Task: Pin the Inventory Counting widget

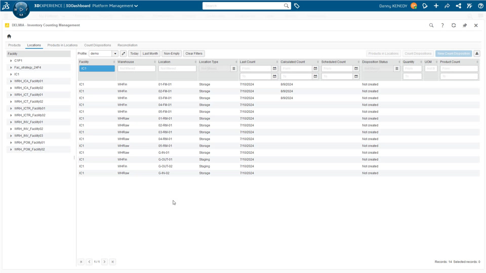Action: click(x=465, y=25)
